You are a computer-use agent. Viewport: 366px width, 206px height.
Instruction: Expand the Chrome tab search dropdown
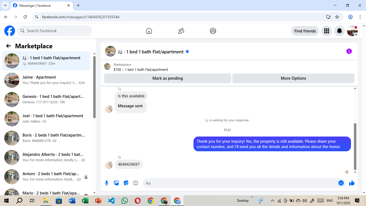tap(5, 5)
